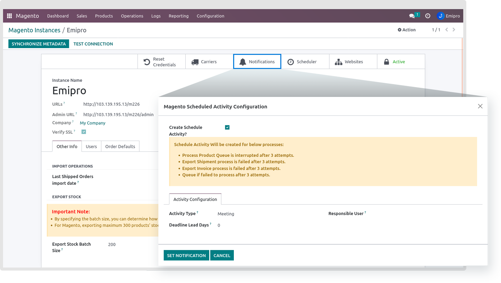This screenshot has width=501, height=283.
Task: Open the apps grid menu icon
Action: pos(9,16)
